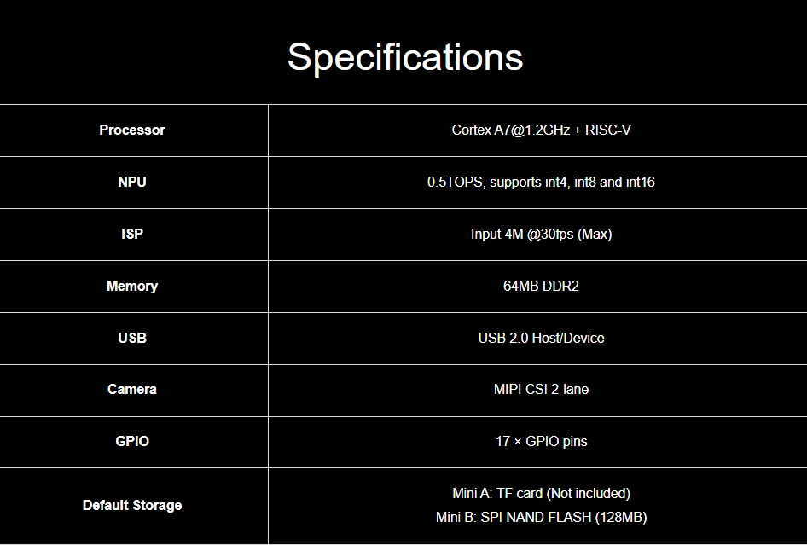Click the 64MB DDR2 value

pos(541,286)
